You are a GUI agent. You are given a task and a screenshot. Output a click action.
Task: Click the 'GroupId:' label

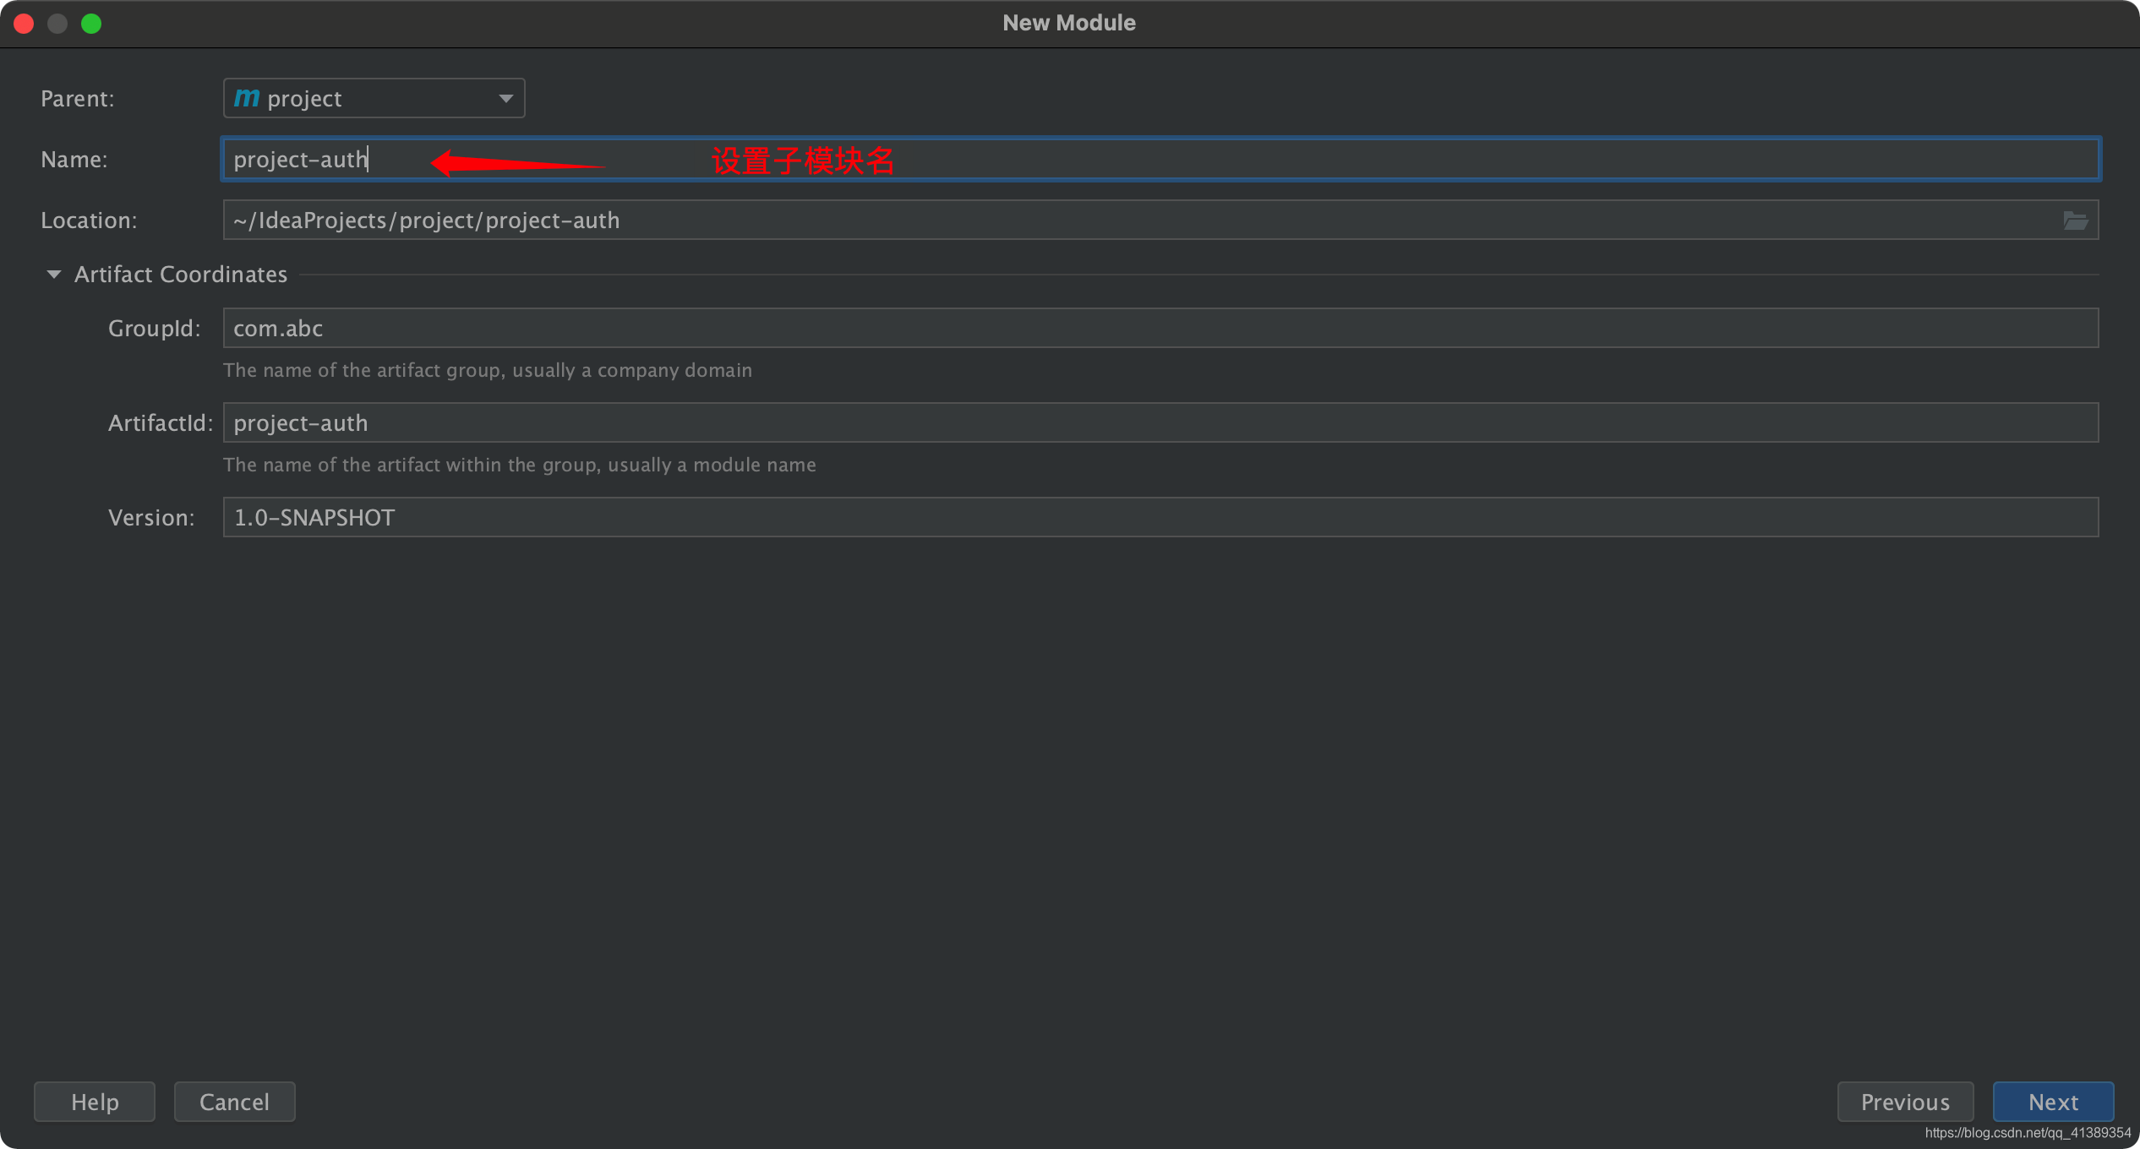[x=155, y=329]
